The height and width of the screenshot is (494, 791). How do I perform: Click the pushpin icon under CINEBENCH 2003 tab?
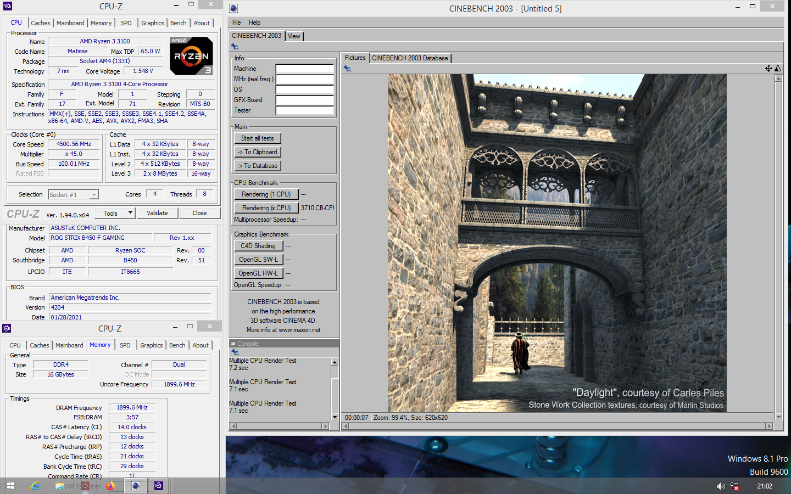pyautogui.click(x=235, y=47)
